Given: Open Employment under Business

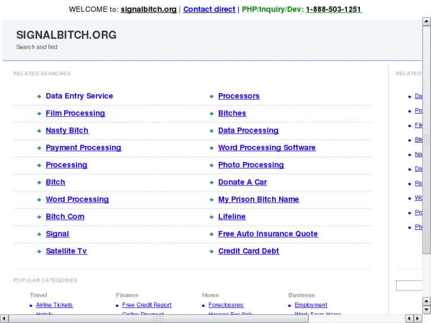Looking at the screenshot, I should (x=311, y=305).
